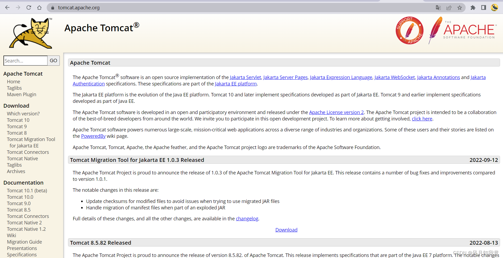Open Apache Software Foundation logo
Viewport: 503px width, 258px height.
pos(462,30)
